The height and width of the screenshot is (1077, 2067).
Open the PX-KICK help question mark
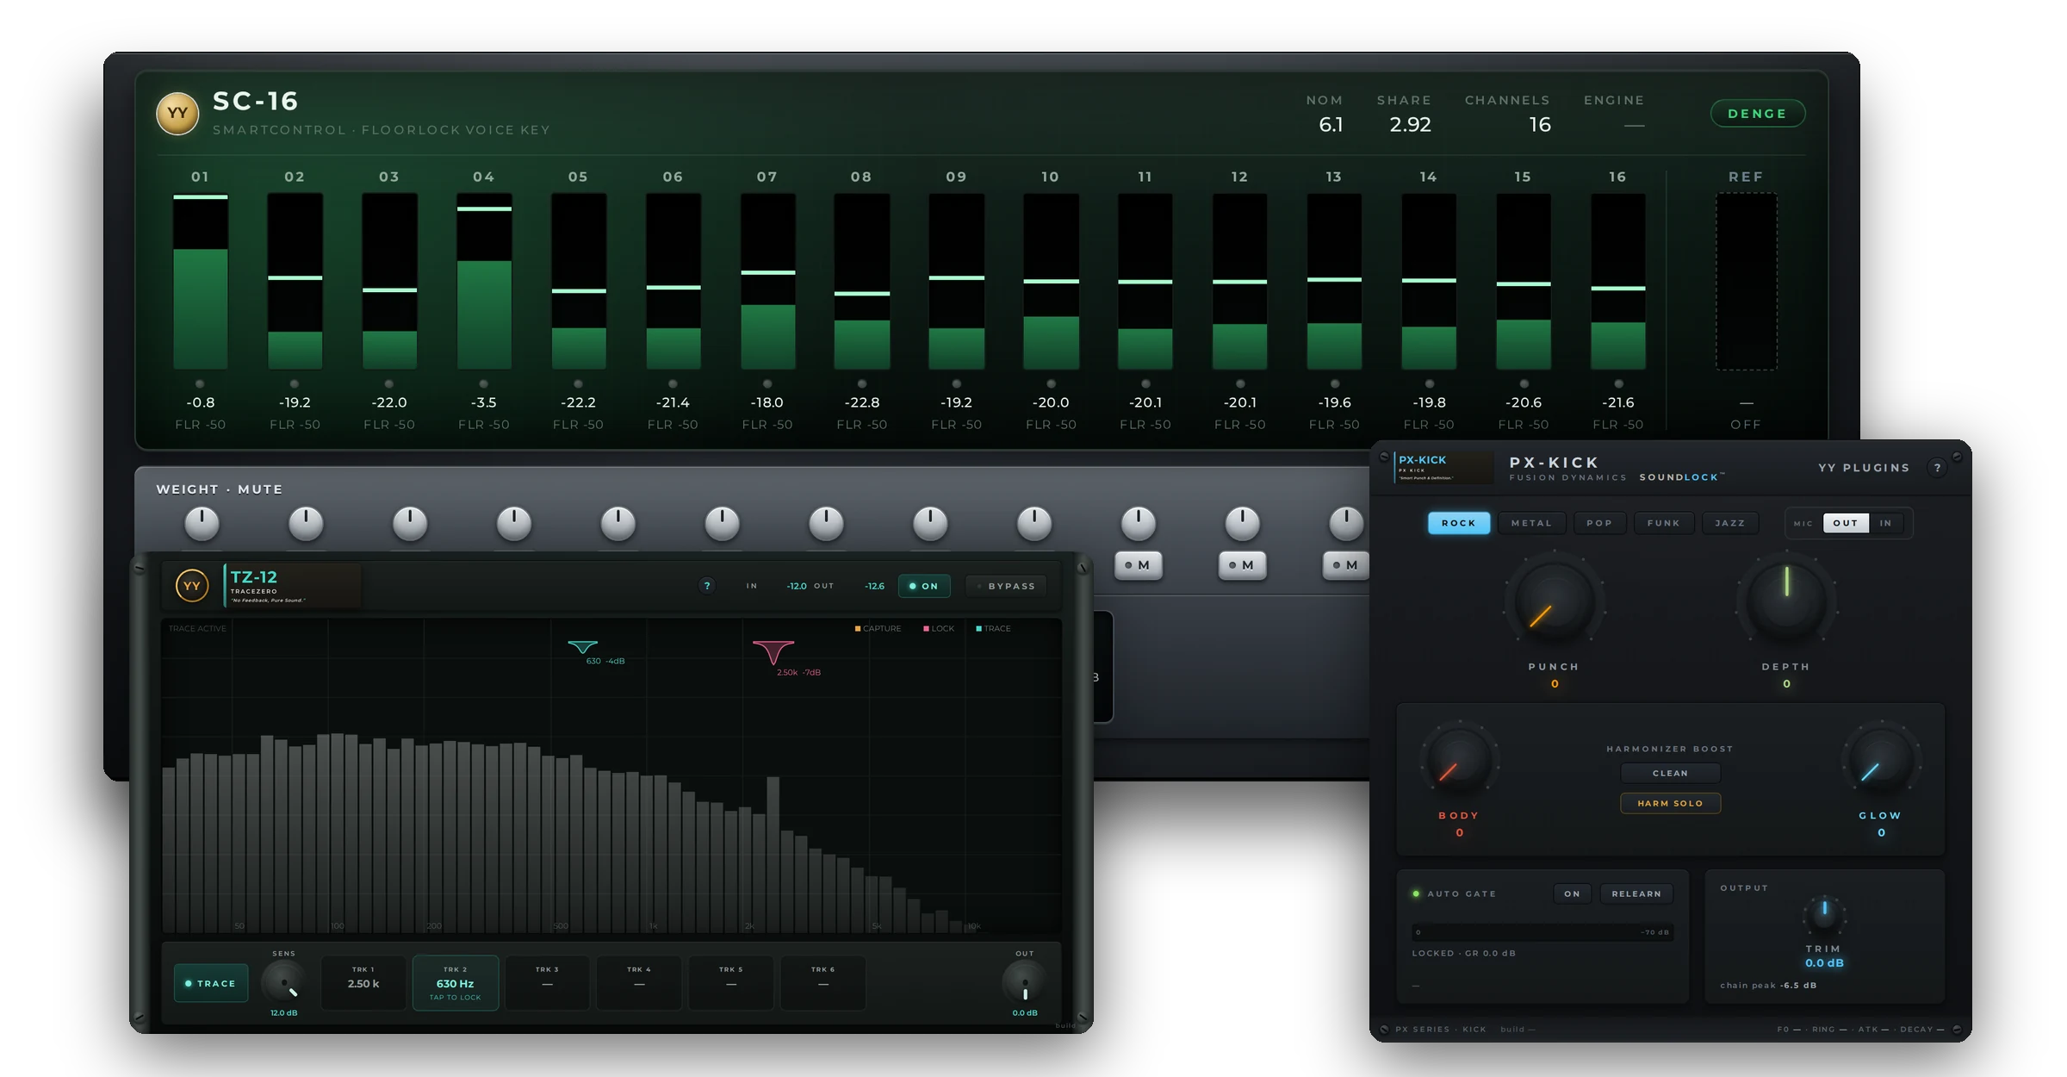[x=1937, y=468]
